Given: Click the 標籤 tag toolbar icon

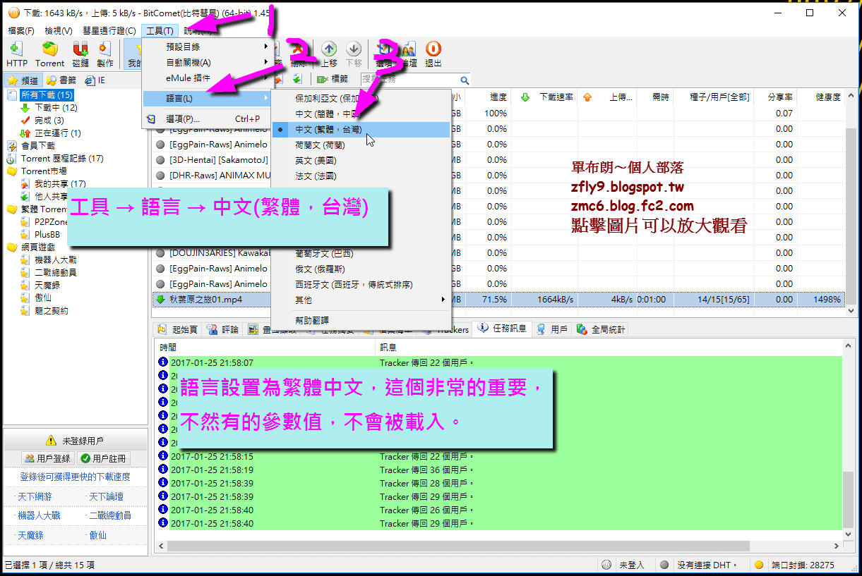Looking at the screenshot, I should (x=323, y=79).
